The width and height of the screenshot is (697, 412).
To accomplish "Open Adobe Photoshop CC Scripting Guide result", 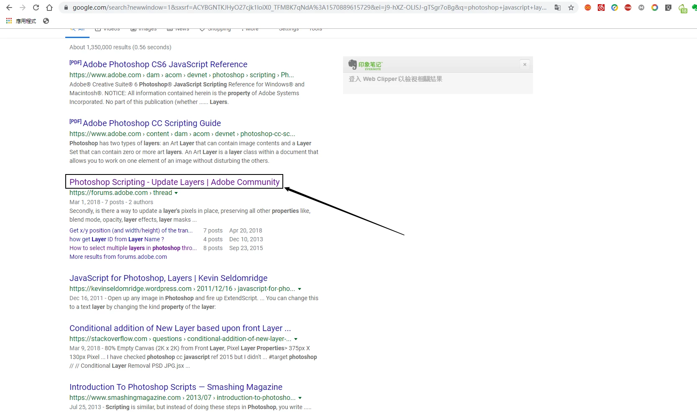I will (152, 123).
